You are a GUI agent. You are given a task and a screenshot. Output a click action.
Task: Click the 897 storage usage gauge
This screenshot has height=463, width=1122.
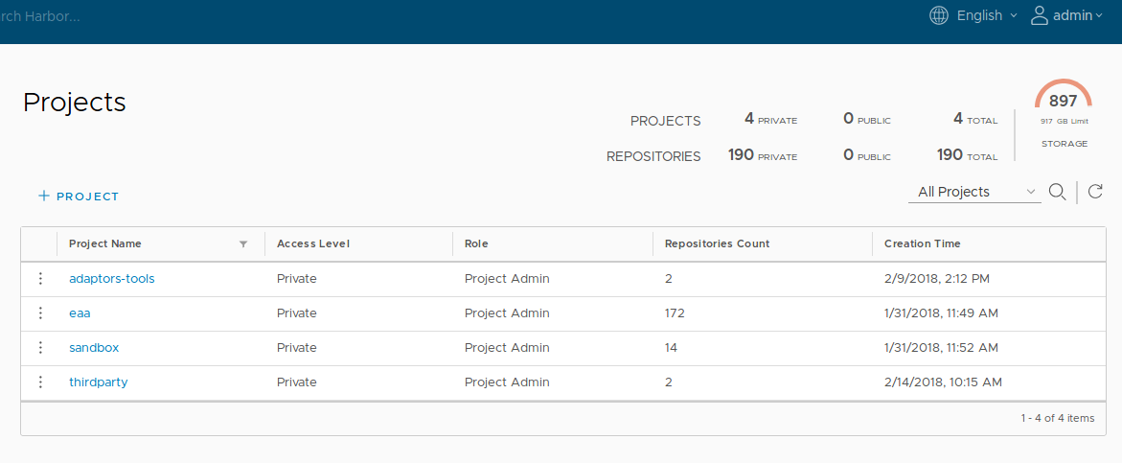click(1063, 100)
